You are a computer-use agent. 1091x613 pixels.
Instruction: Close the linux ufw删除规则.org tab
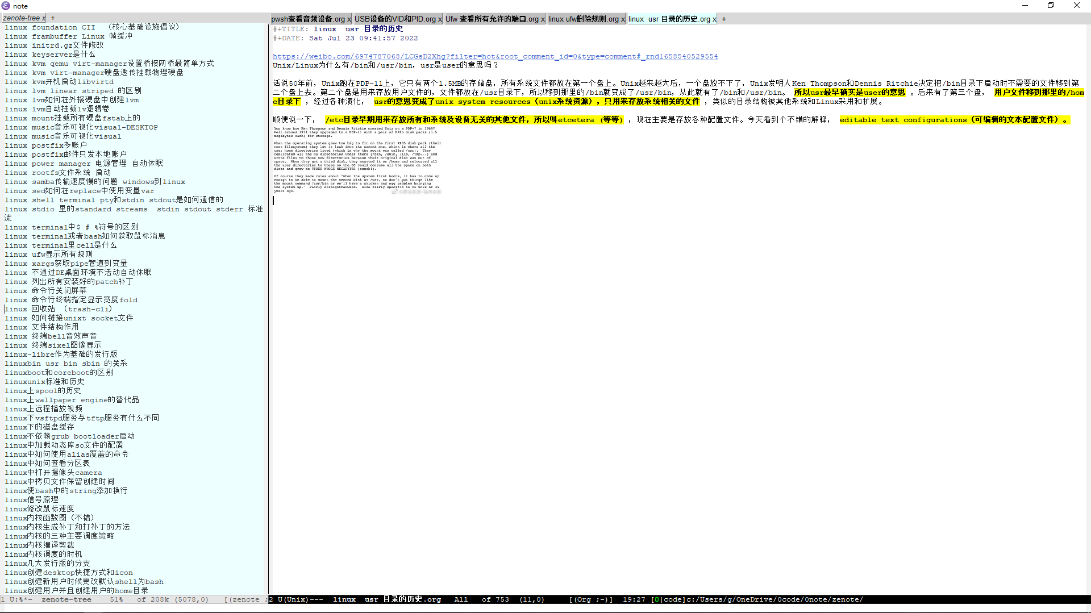[x=623, y=19]
